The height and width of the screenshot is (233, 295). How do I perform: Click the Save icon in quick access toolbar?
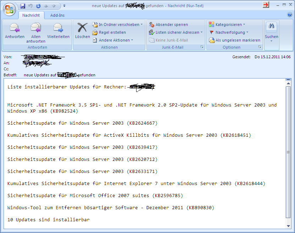23,6
